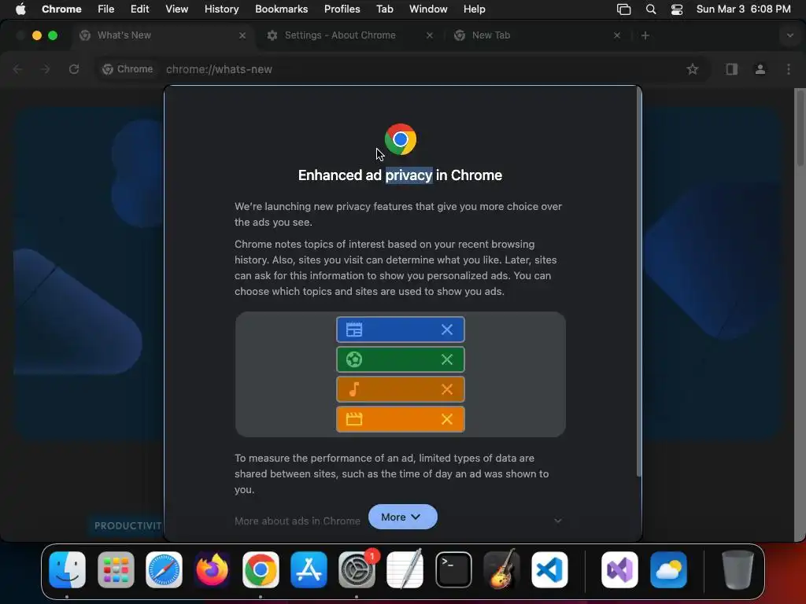This screenshot has width=806, height=604.
Task: Open Trash from the Dock
Action: click(738, 569)
